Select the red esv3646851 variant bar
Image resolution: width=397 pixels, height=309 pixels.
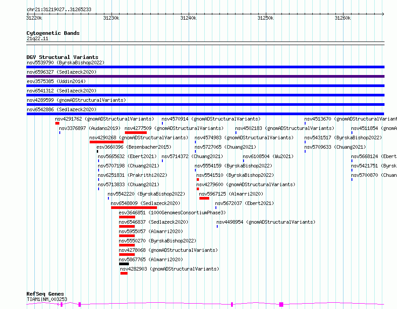tap(127, 217)
